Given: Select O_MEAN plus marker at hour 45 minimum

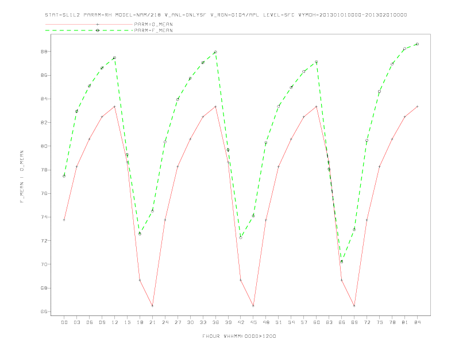Looking at the screenshot, I should [253, 306].
